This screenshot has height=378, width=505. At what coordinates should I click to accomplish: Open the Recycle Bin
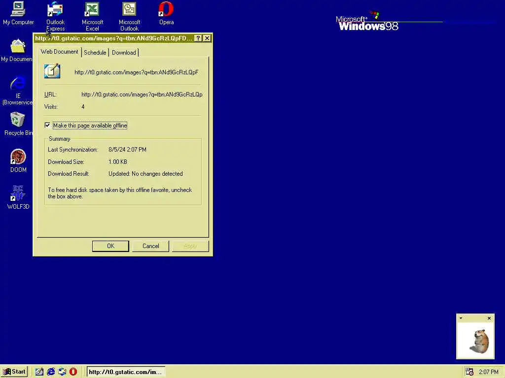tap(18, 124)
